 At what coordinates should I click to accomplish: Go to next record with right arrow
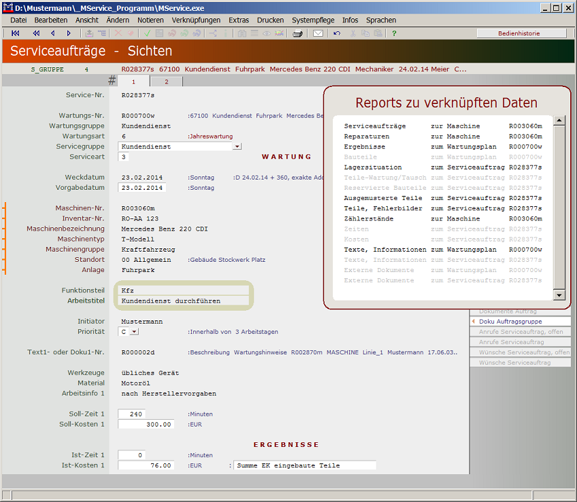click(69, 33)
